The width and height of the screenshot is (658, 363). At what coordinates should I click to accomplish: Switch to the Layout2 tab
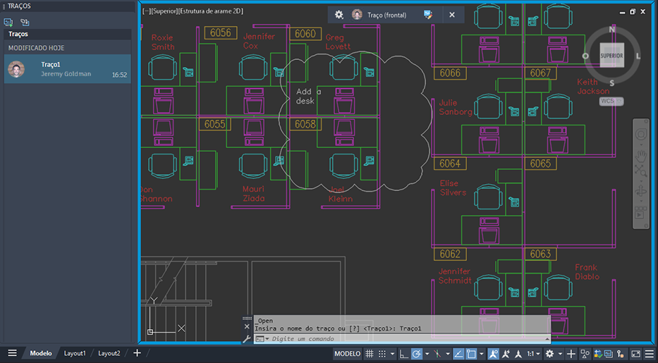(109, 353)
